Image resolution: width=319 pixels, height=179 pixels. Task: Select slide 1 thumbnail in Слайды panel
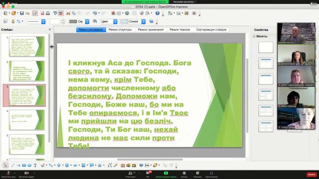click(x=27, y=46)
